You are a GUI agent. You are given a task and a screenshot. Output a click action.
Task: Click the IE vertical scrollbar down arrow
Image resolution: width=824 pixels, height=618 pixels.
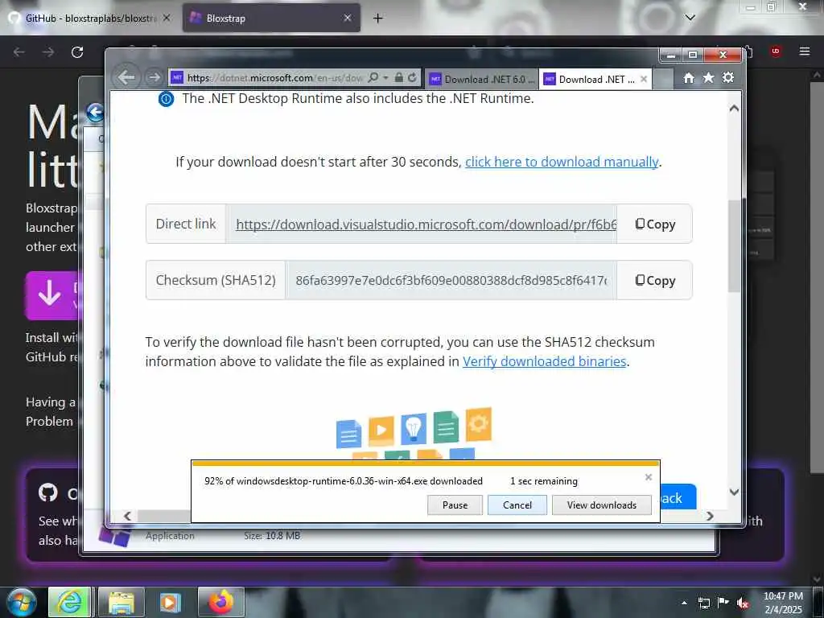click(x=734, y=492)
